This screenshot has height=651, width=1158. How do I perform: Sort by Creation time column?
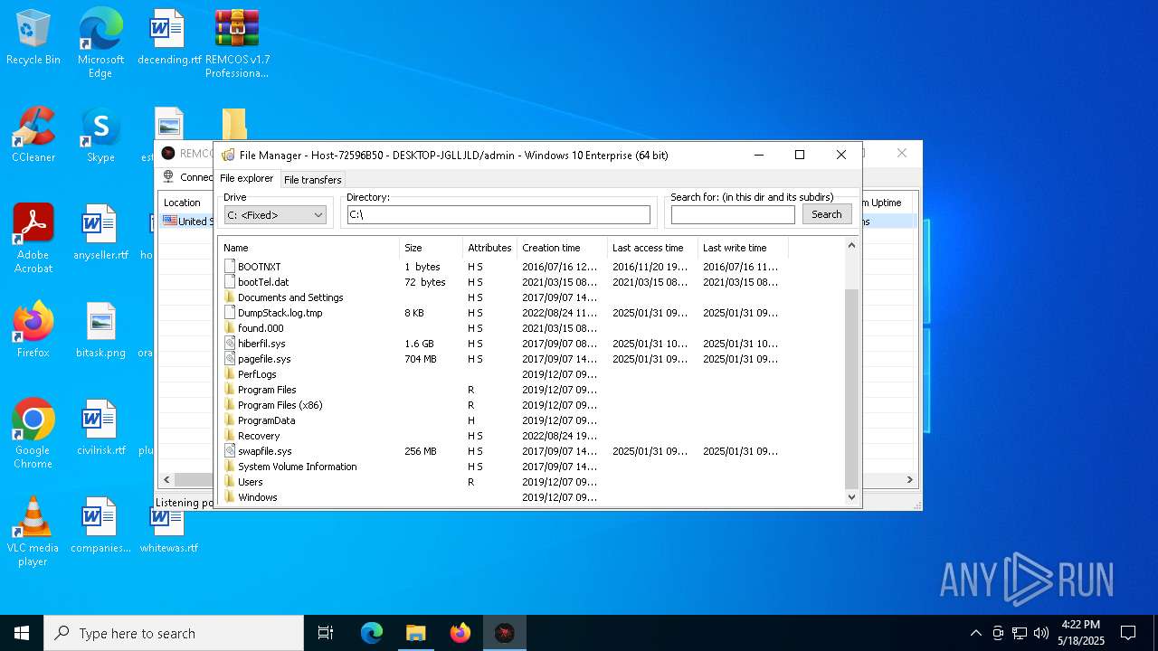coord(562,248)
